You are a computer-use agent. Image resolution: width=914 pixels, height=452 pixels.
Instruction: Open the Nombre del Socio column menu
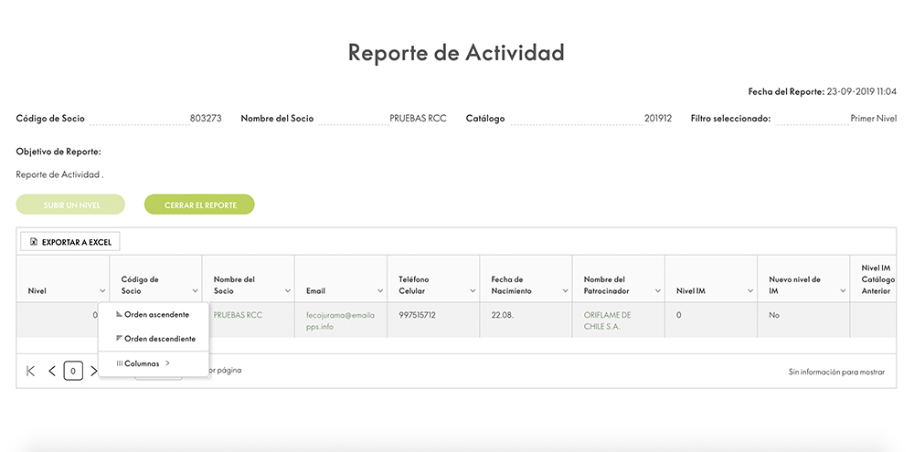click(287, 291)
